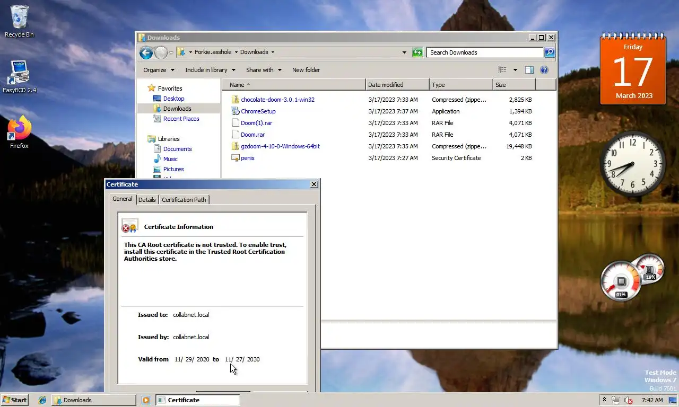Screen dimensions: 679x407
Task: Open the Organize dropdown menu
Action: (x=159, y=70)
